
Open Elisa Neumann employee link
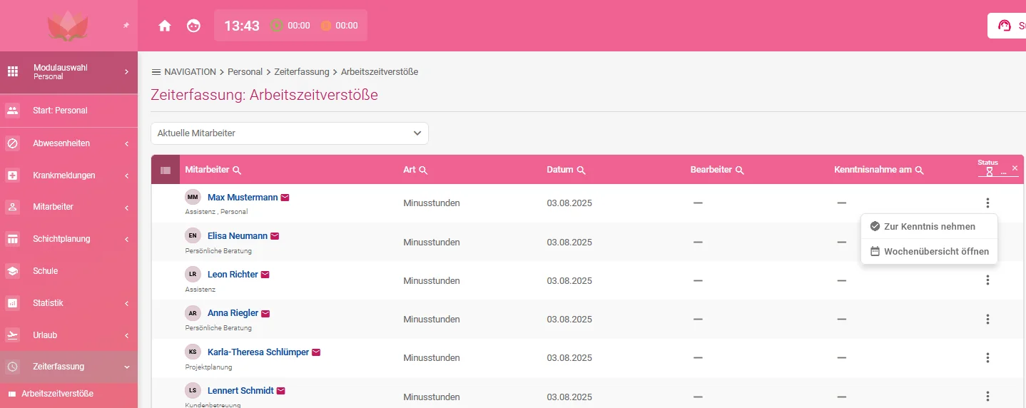238,236
